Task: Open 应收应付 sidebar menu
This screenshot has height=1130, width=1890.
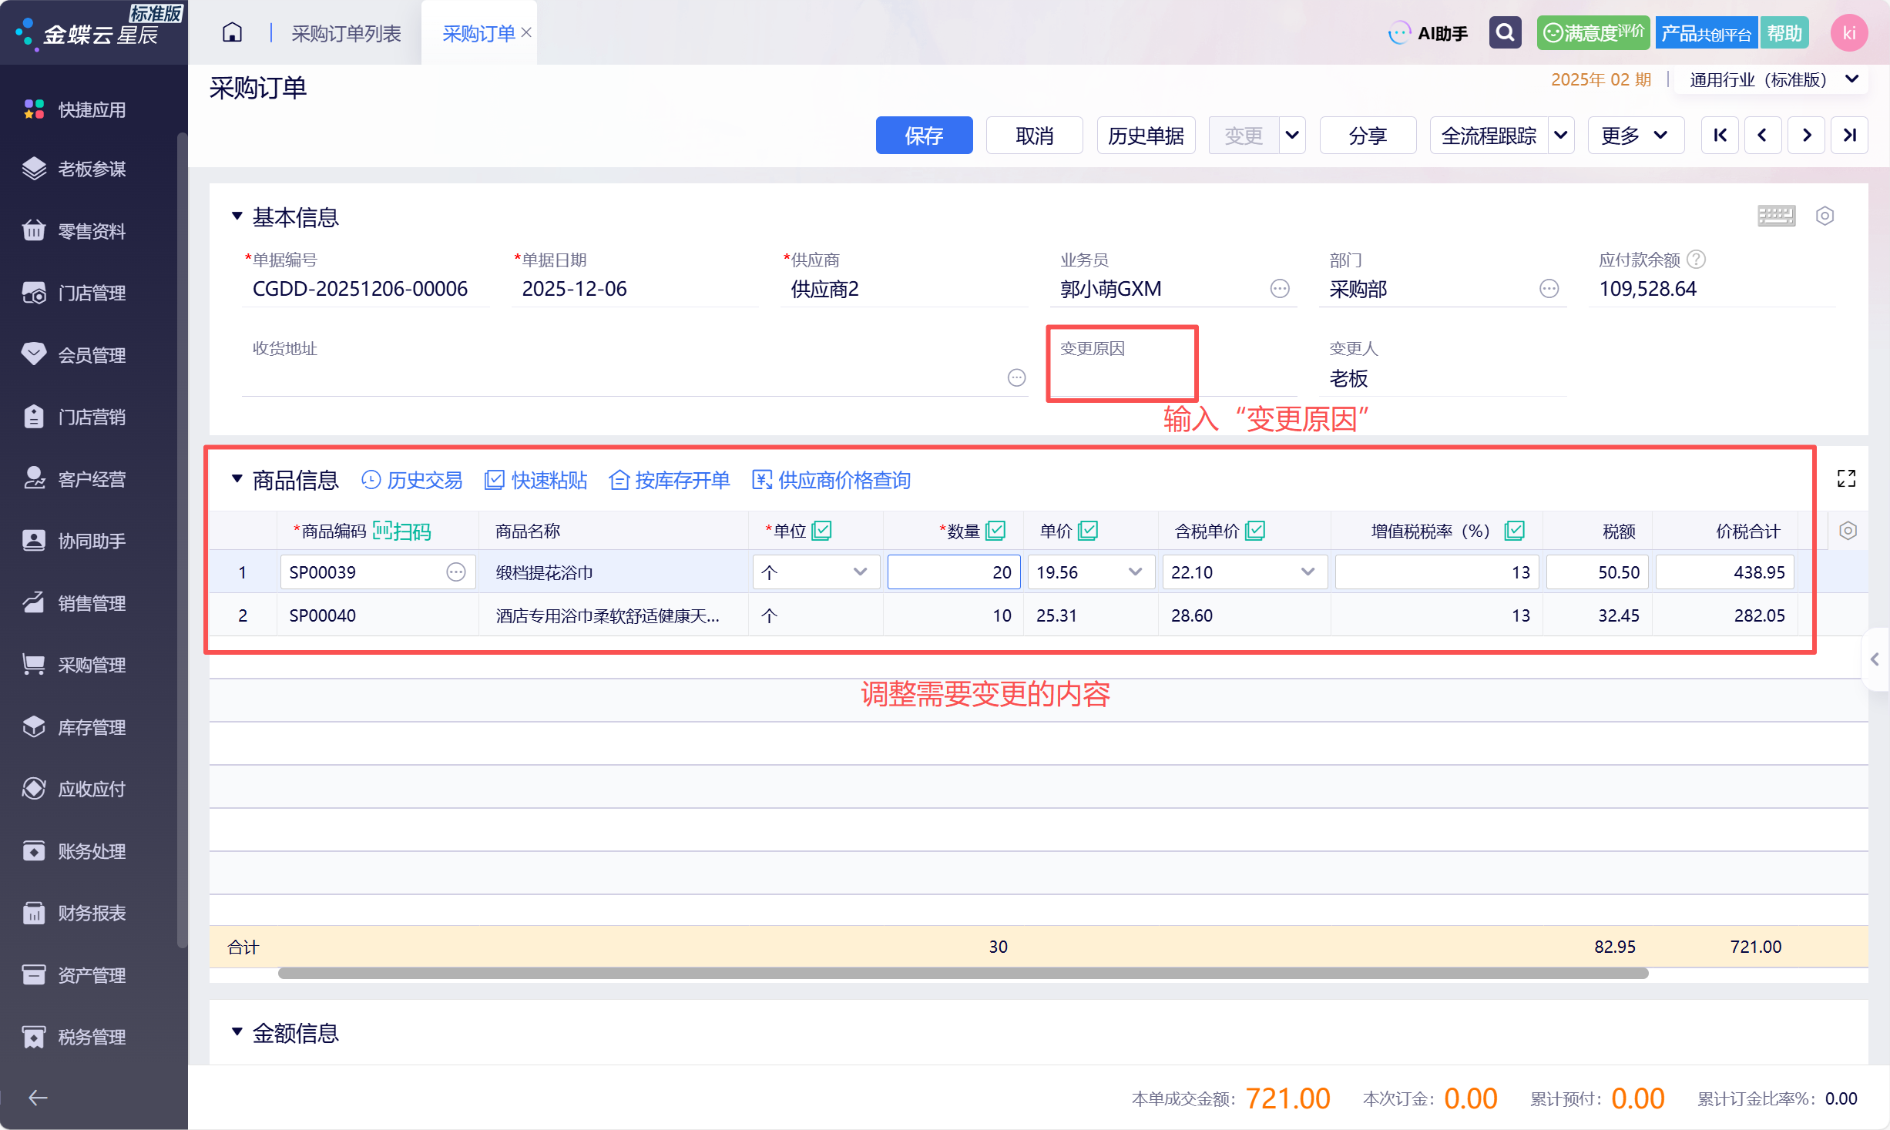Action: point(92,789)
